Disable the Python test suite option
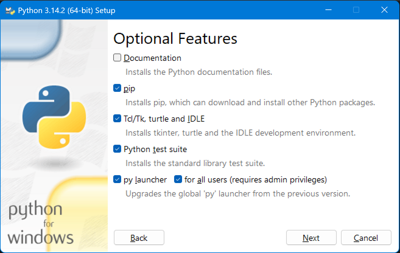 117,149
